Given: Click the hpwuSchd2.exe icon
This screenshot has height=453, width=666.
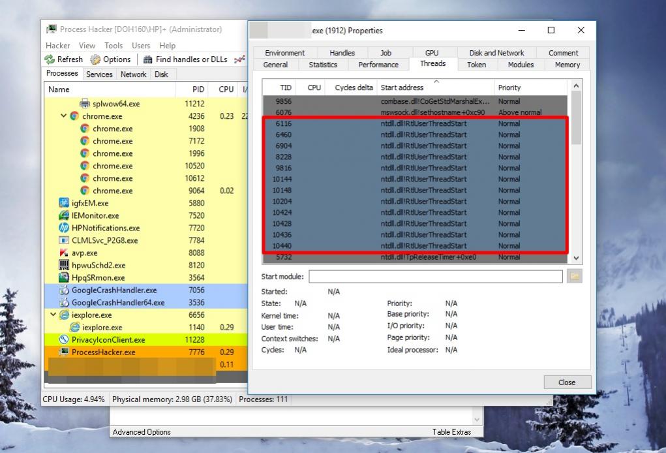Looking at the screenshot, I should 64,265.
